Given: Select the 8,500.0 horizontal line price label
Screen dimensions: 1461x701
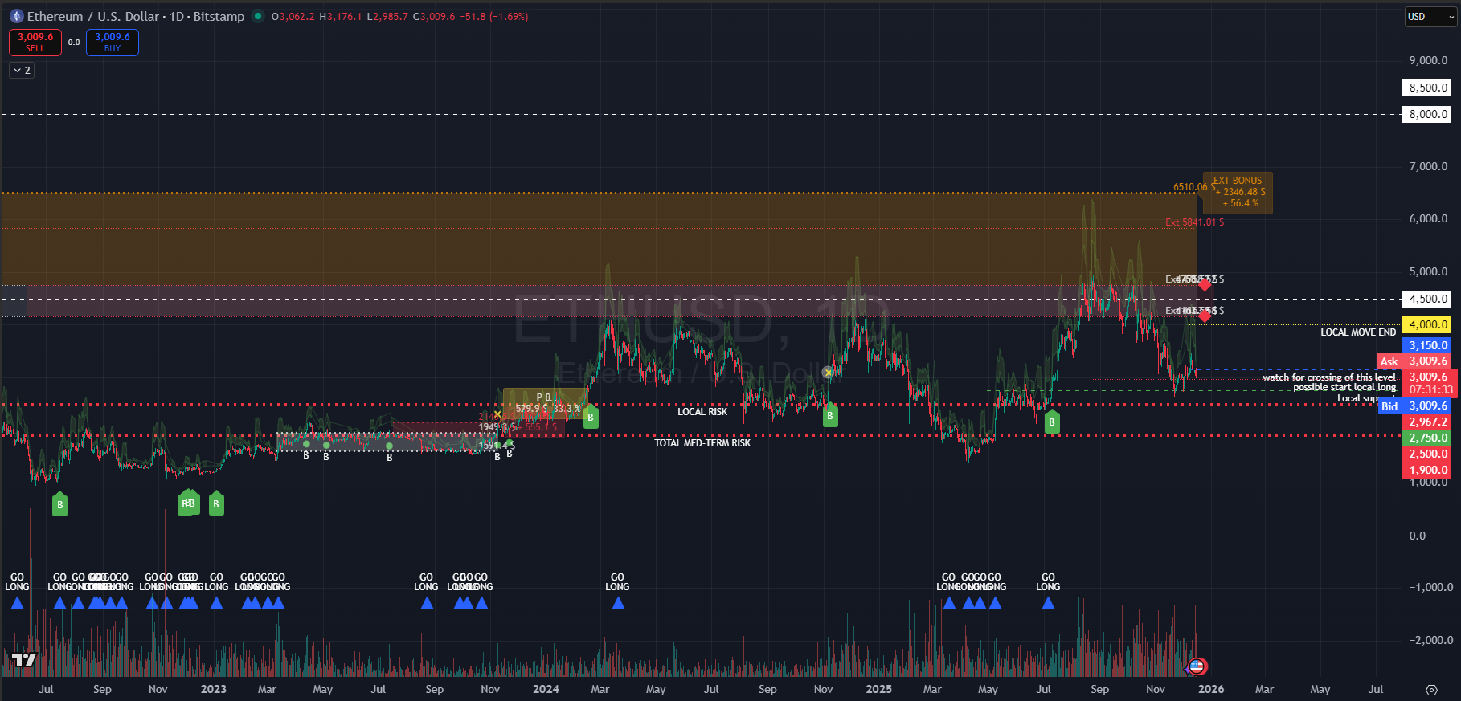Looking at the screenshot, I should pos(1427,88).
